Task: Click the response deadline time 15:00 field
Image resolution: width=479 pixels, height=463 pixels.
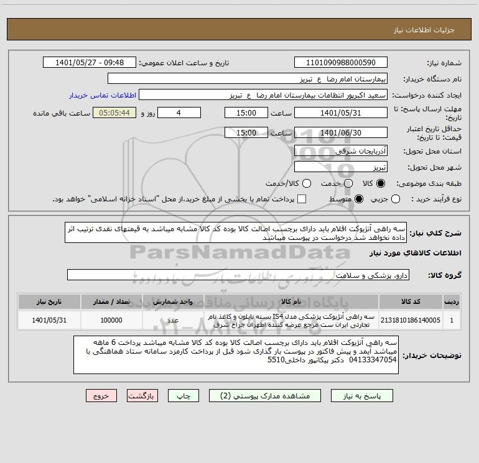Action: coord(246,112)
